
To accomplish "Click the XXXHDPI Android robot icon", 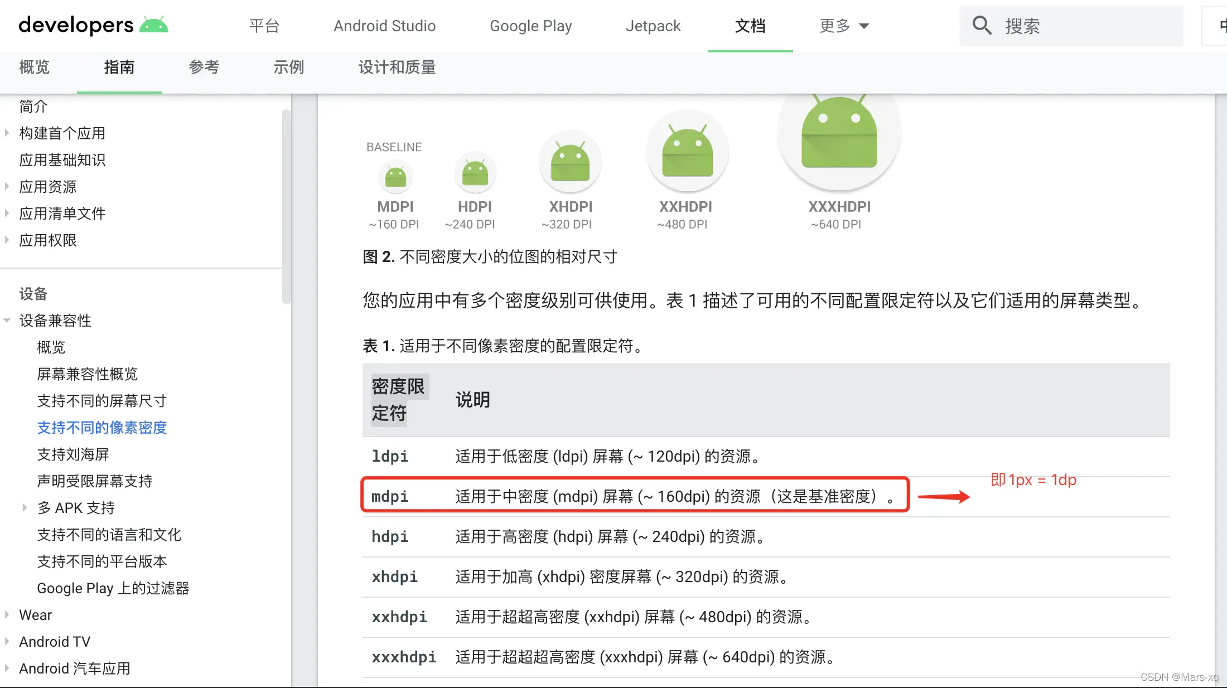I will click(x=839, y=134).
